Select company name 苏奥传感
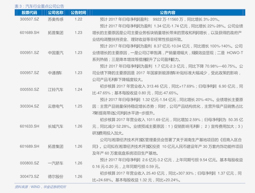This screenshot has height=193, width=255. (55, 19)
